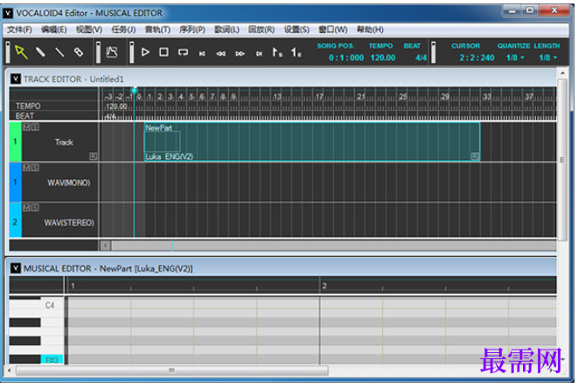Click the VOCALOID logo in title bar

pyautogui.click(x=8, y=13)
